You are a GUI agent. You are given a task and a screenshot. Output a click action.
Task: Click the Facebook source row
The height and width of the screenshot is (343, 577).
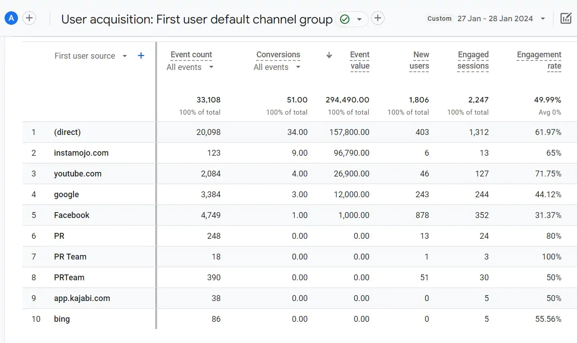coord(72,215)
